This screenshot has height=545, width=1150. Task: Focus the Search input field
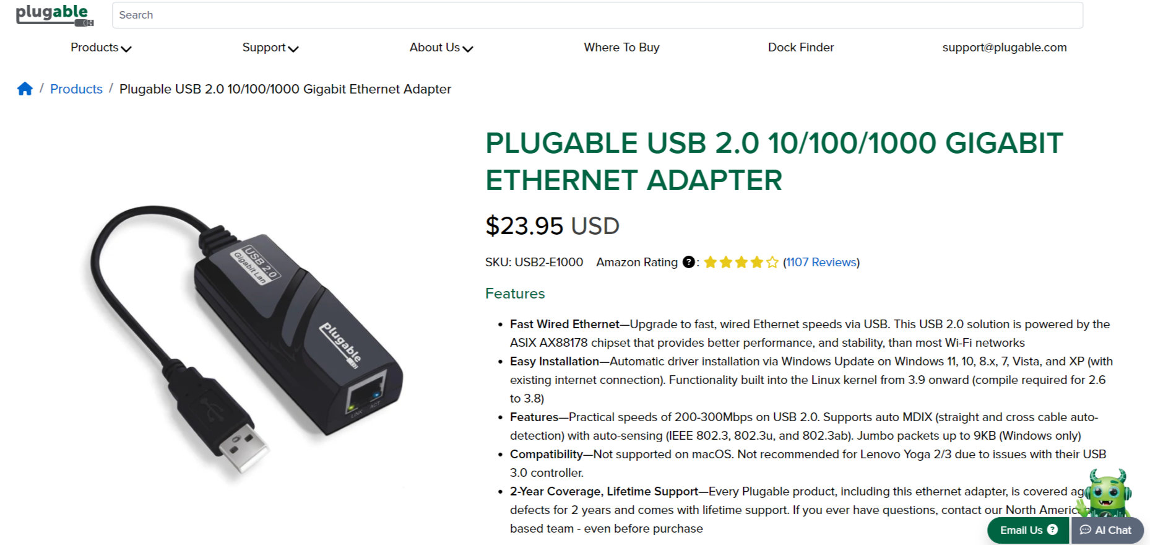pyautogui.click(x=597, y=15)
